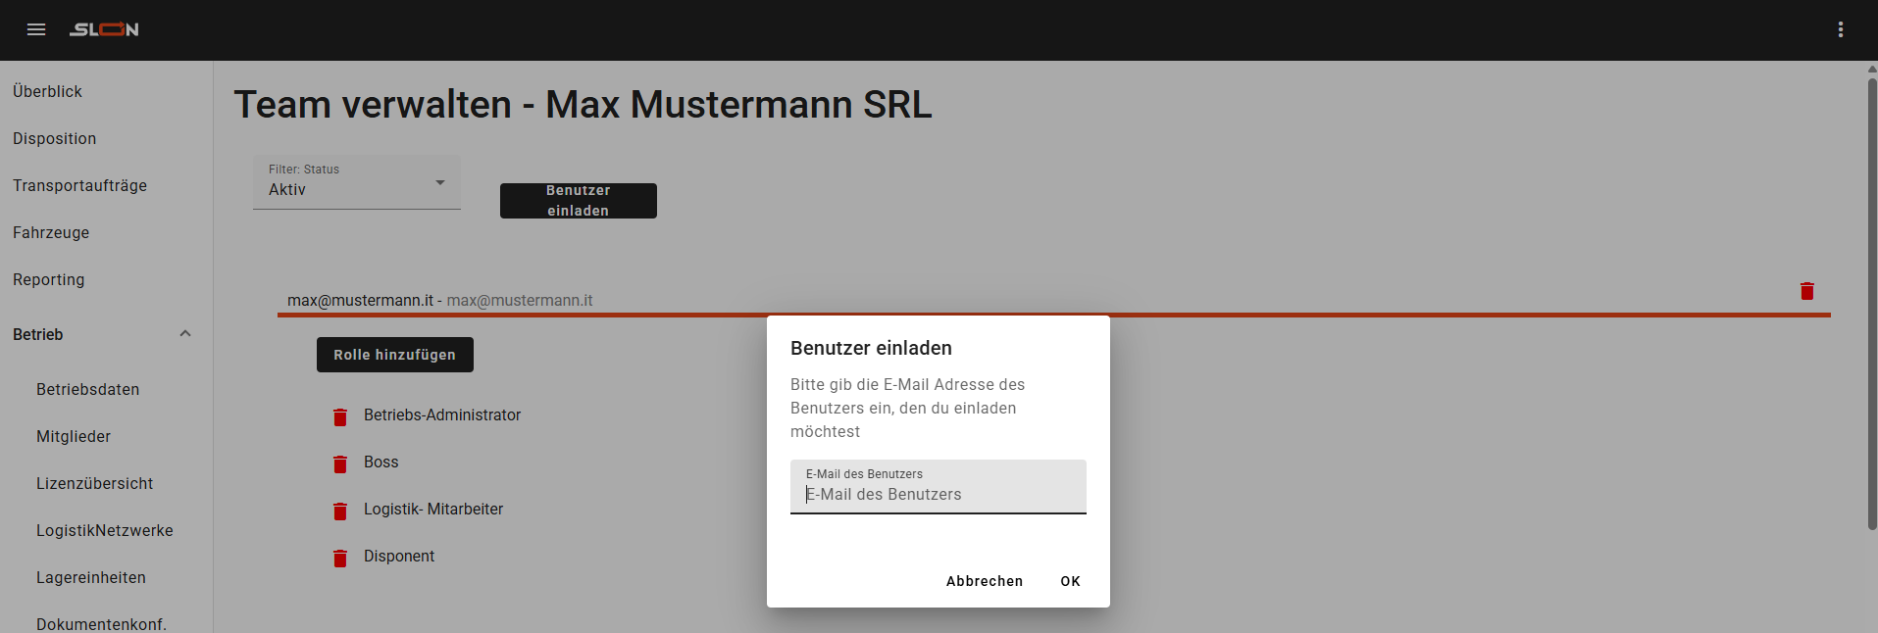Image resolution: width=1878 pixels, height=633 pixels.
Task: Remove the Betriebs-Administrator role
Action: tap(340, 417)
